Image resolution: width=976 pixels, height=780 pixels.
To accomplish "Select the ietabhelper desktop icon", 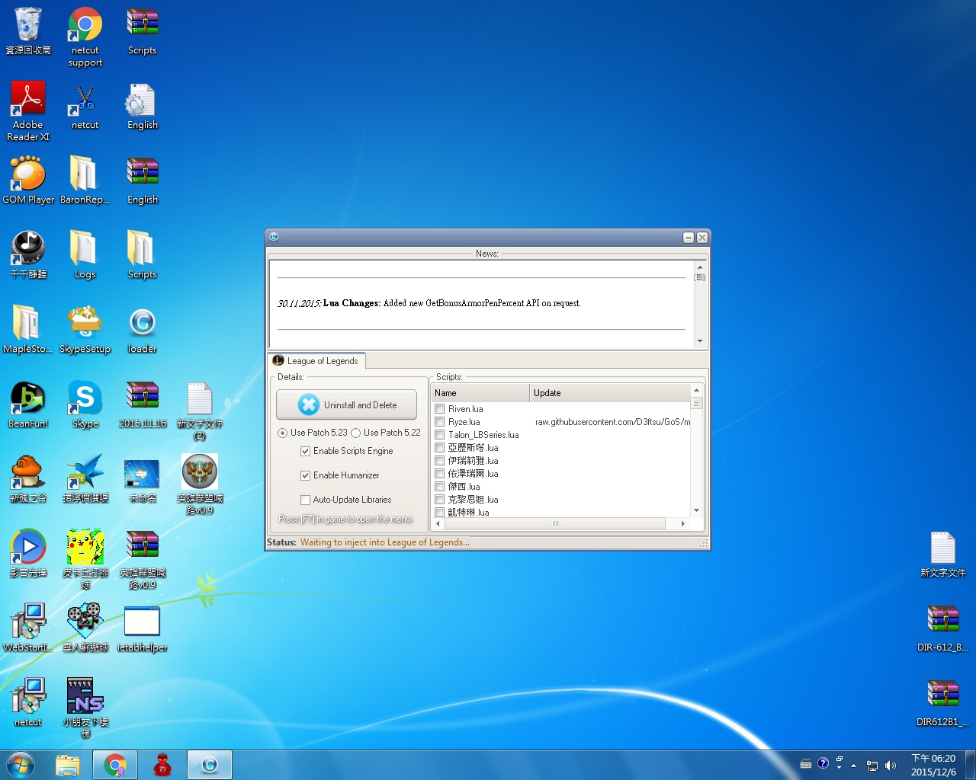I will pyautogui.click(x=143, y=629).
